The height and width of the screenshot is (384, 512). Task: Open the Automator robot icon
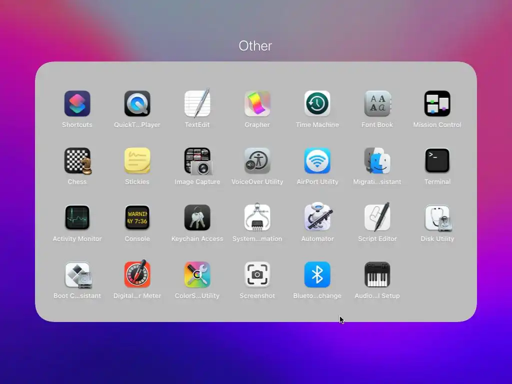click(317, 217)
